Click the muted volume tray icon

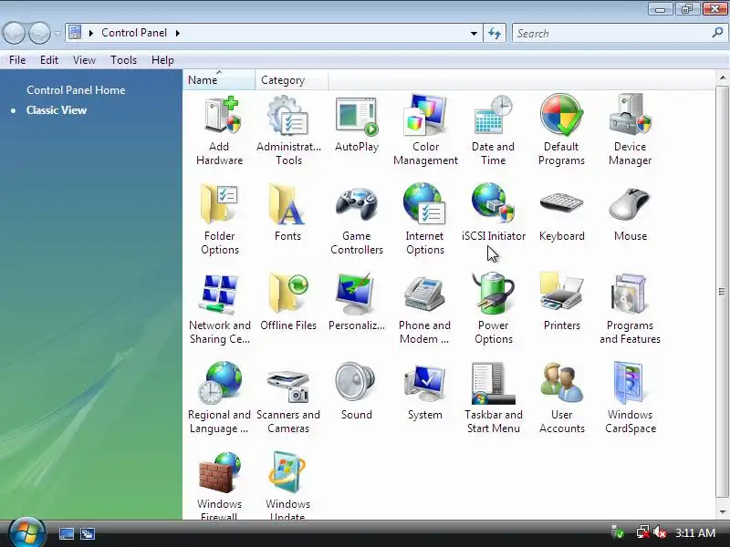[660, 532]
